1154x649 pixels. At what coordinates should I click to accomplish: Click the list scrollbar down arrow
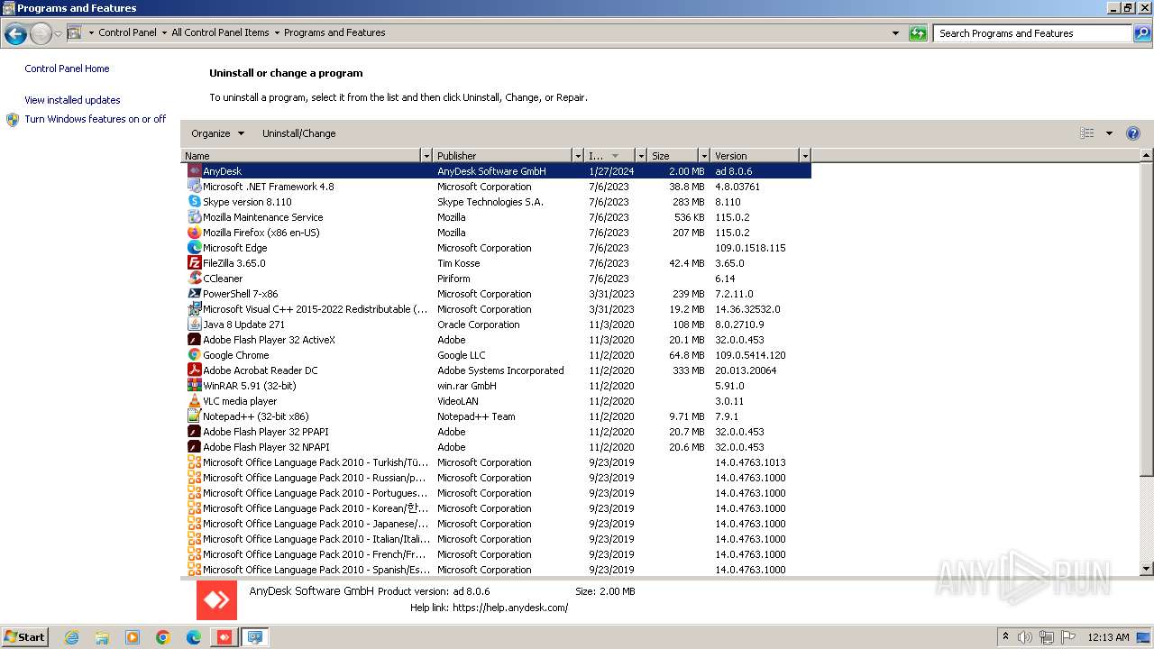click(1147, 569)
